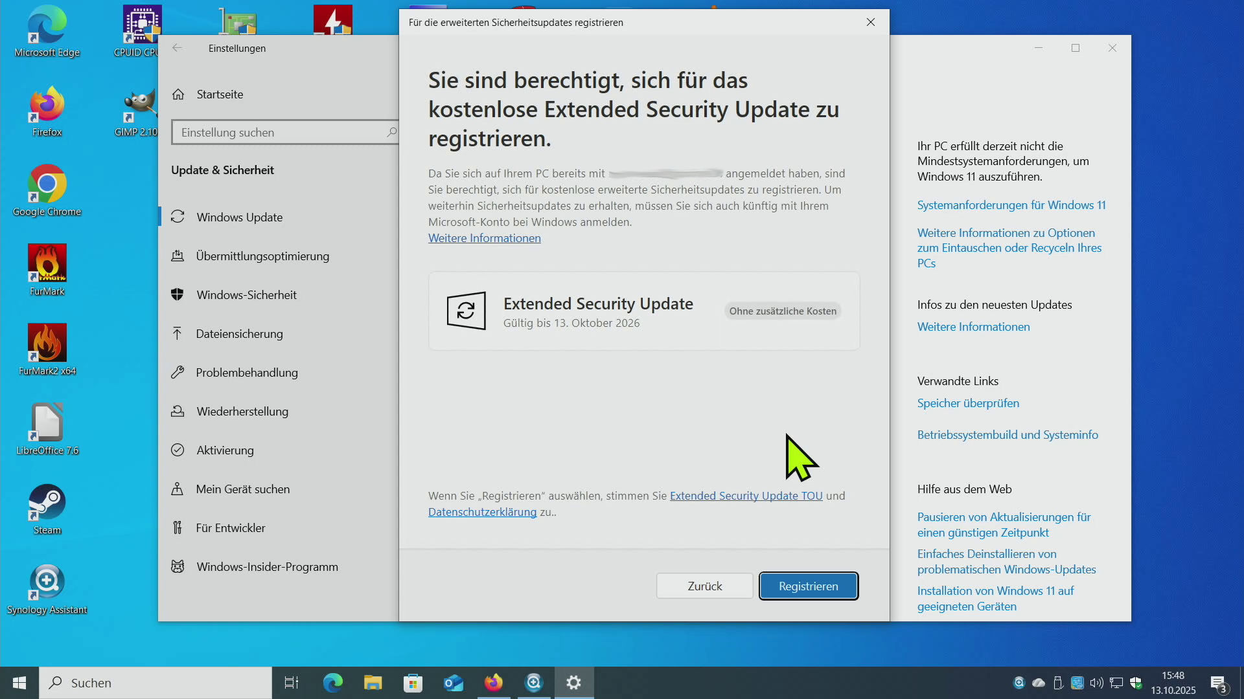Click the Problembehandlung wrench icon

(x=178, y=372)
